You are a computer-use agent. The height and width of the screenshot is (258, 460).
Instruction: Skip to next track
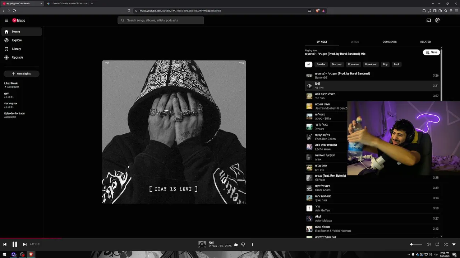click(x=24, y=244)
